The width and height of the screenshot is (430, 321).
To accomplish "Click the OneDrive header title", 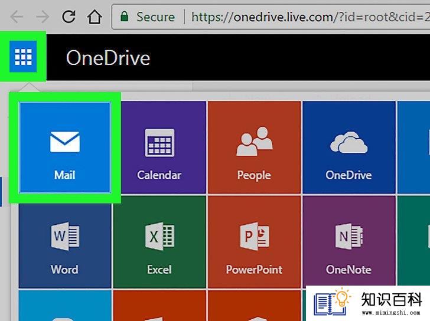I will (x=108, y=57).
